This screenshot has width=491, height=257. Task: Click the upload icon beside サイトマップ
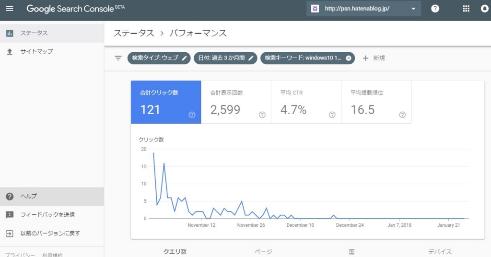pos(10,52)
